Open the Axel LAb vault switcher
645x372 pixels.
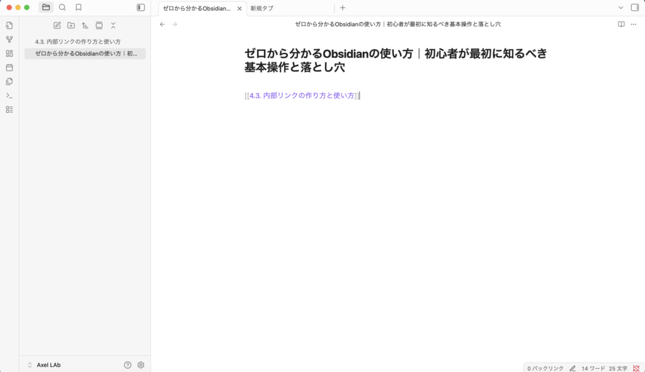[44, 364]
